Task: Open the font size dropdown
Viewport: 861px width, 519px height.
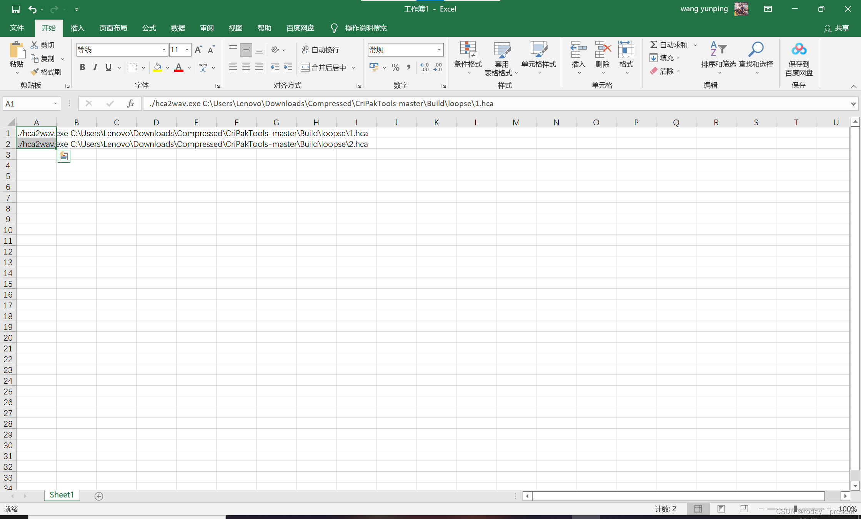Action: tap(187, 50)
